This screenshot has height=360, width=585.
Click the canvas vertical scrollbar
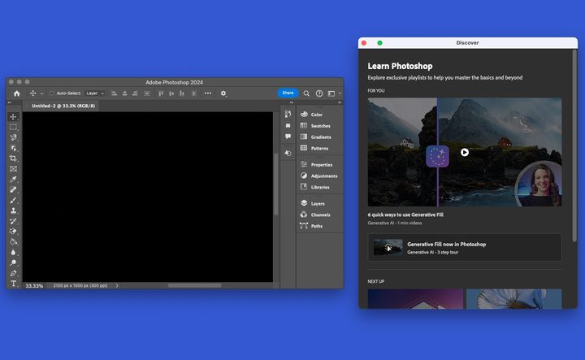pyautogui.click(x=275, y=184)
